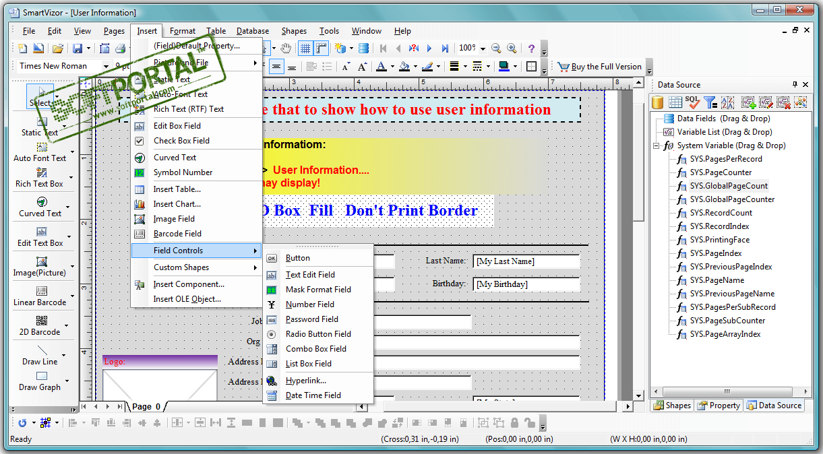823x454 pixels.
Task: Click the hand pan tool icon
Action: pyautogui.click(x=286, y=48)
